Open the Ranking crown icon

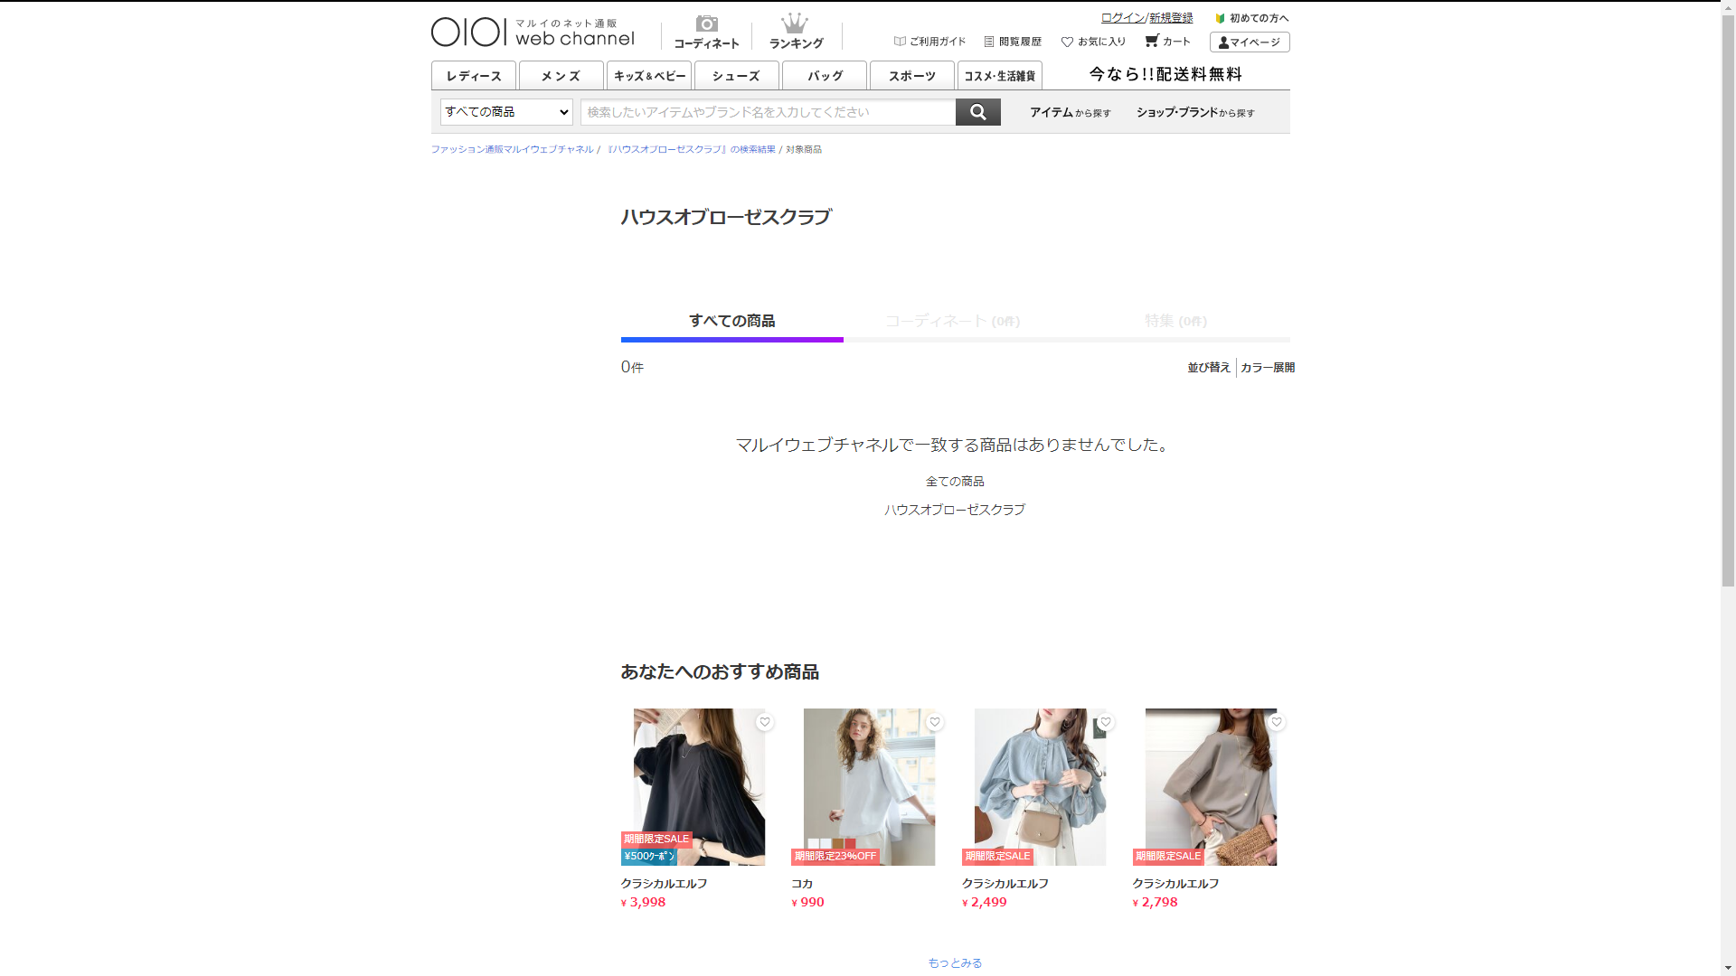795,24
